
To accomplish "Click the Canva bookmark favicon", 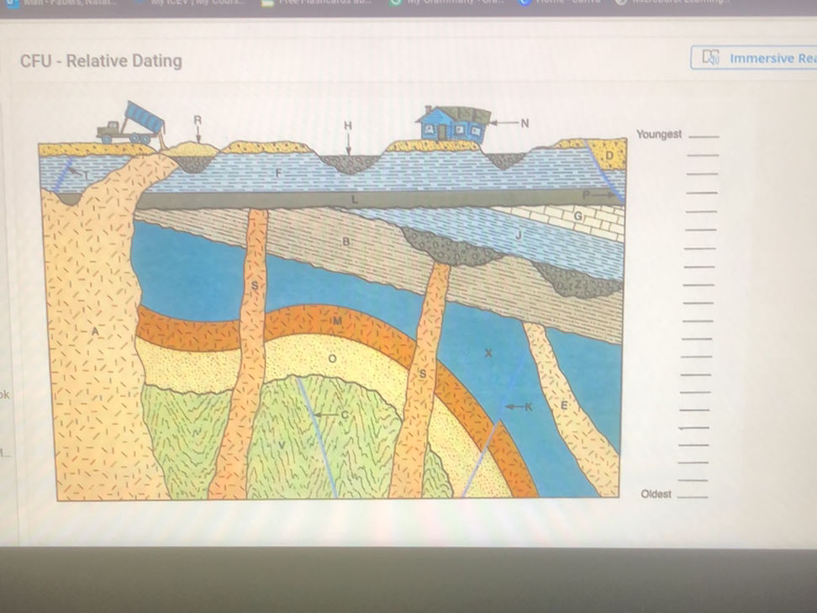I will pos(523,3).
